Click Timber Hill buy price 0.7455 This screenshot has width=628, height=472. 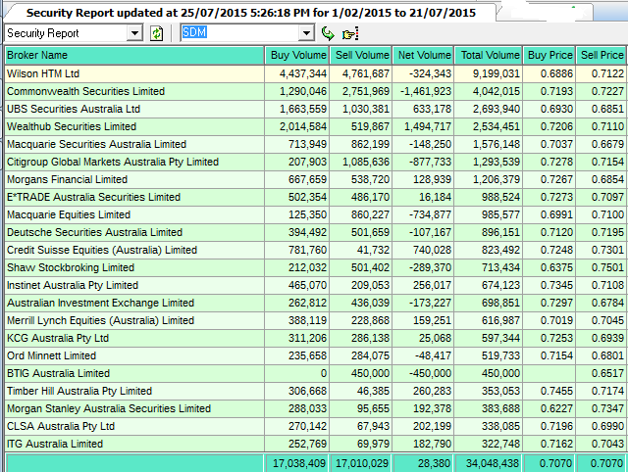point(556,391)
